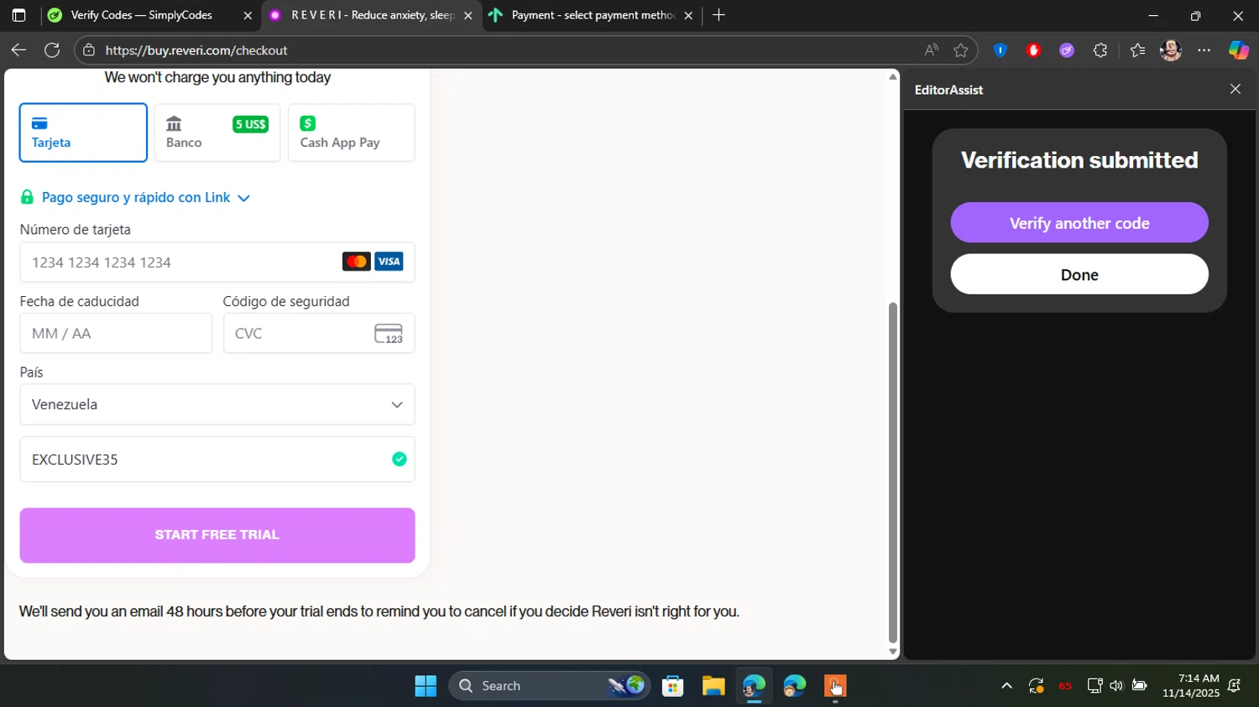Select the Banco payment method
This screenshot has width=1259, height=707.
[x=217, y=133]
